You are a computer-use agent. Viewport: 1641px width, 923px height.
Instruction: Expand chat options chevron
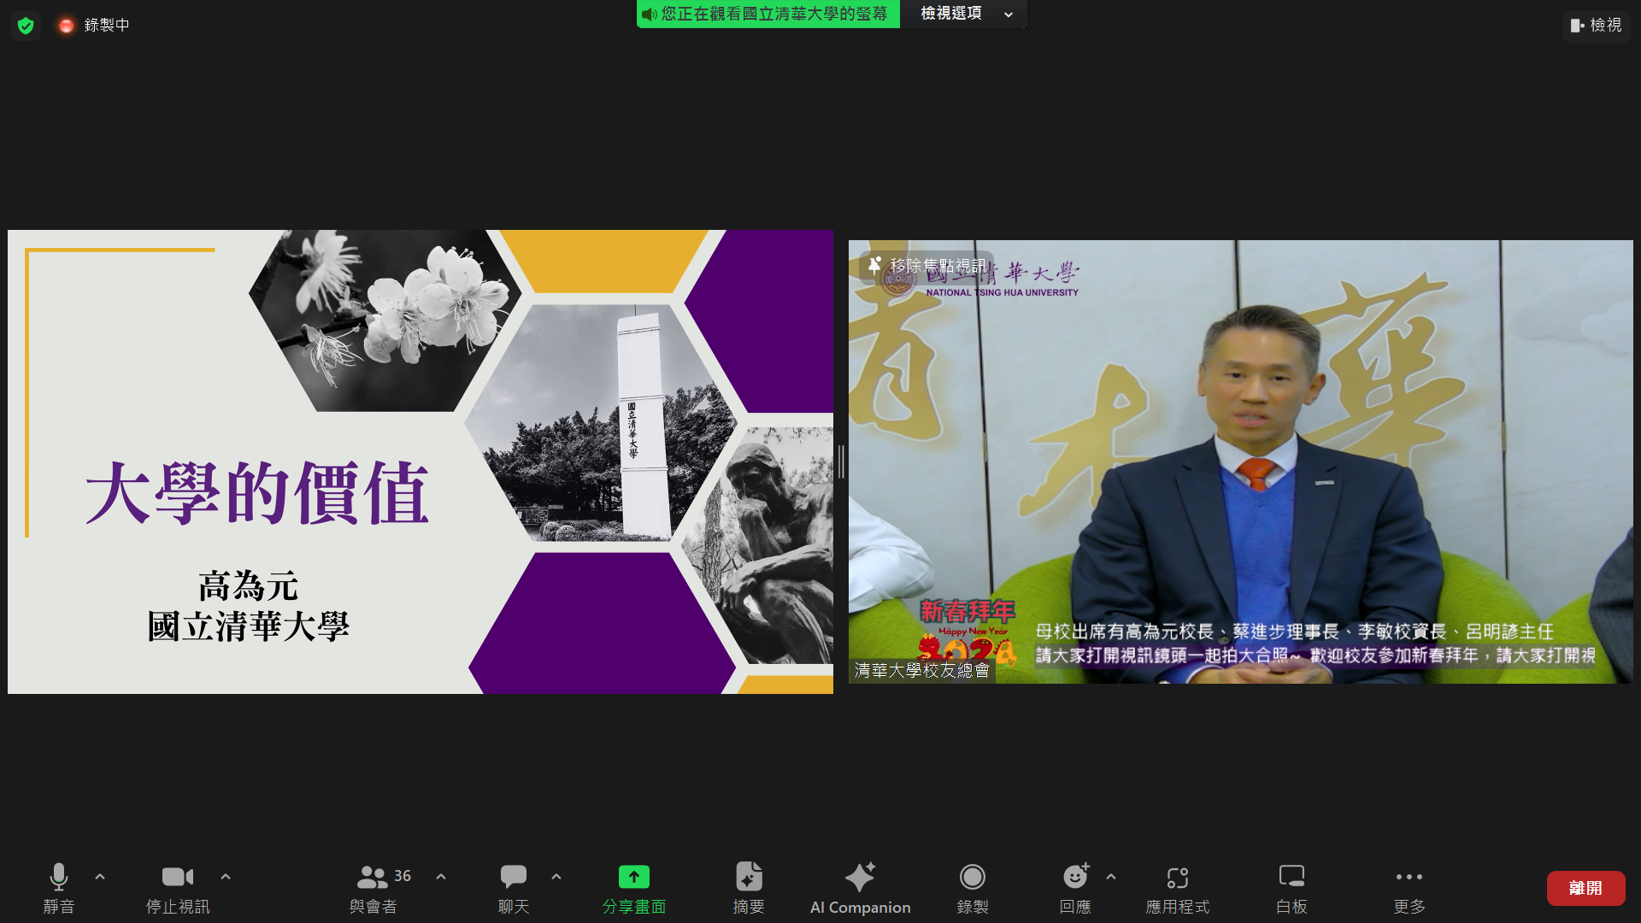[556, 877]
